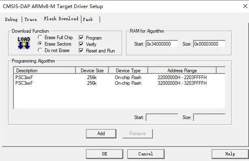Edit RAM for Algorithm Start field
The height and width of the screenshot is (161, 249).
coord(162,44)
